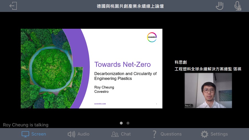Tap the shared Towards Net-Zero slide
Image resolution: width=249 pixels, height=140 pixels.
point(92,68)
